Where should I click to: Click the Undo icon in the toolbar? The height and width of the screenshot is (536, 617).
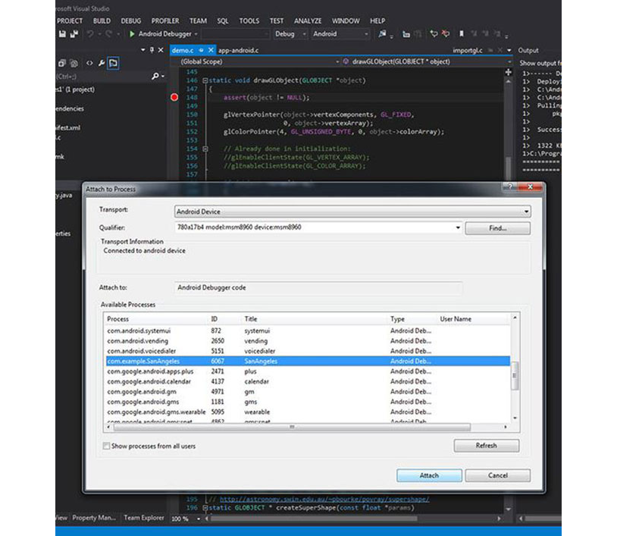(89, 34)
